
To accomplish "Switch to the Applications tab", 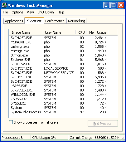I will pos(14,21).
